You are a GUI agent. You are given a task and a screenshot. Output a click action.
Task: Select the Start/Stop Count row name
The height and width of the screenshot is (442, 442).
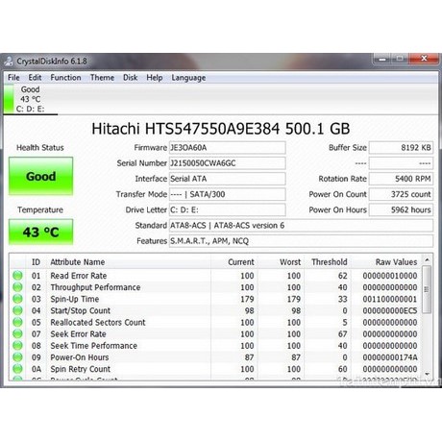coord(81,310)
